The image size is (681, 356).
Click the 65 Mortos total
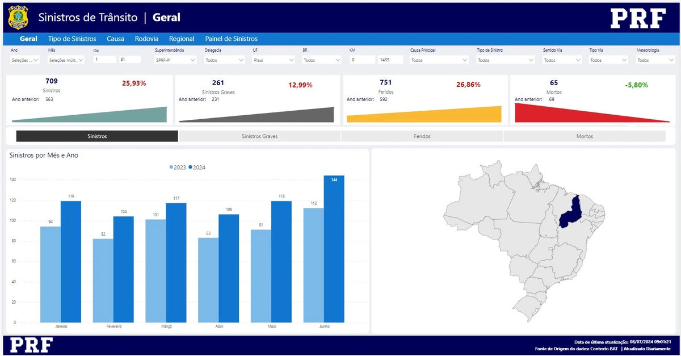pyautogui.click(x=554, y=83)
